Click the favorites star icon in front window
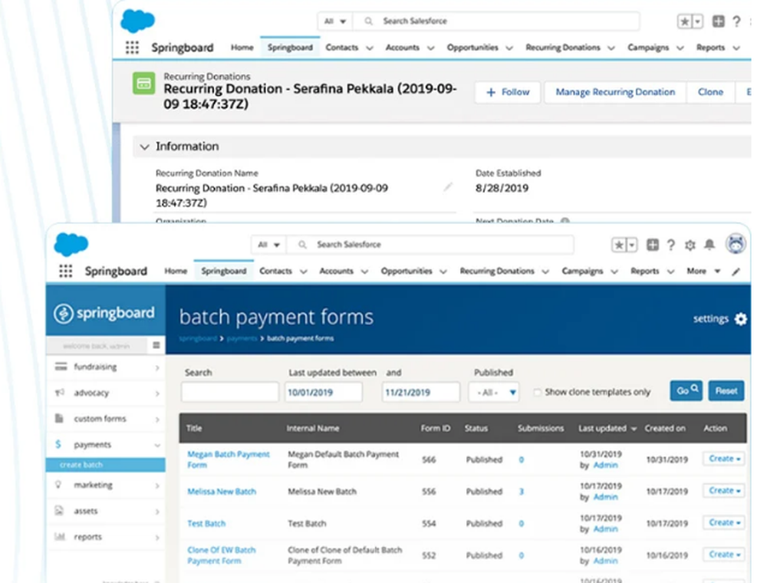767x583 pixels. click(x=619, y=245)
